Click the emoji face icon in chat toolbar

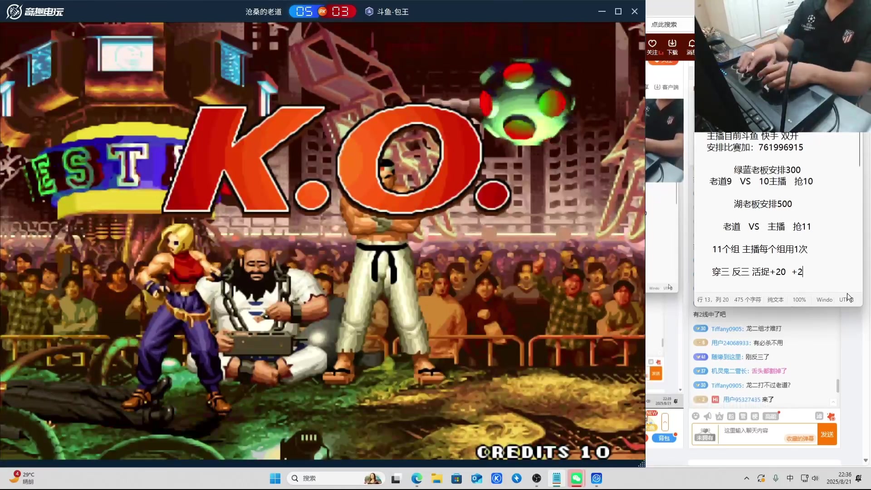point(695,416)
